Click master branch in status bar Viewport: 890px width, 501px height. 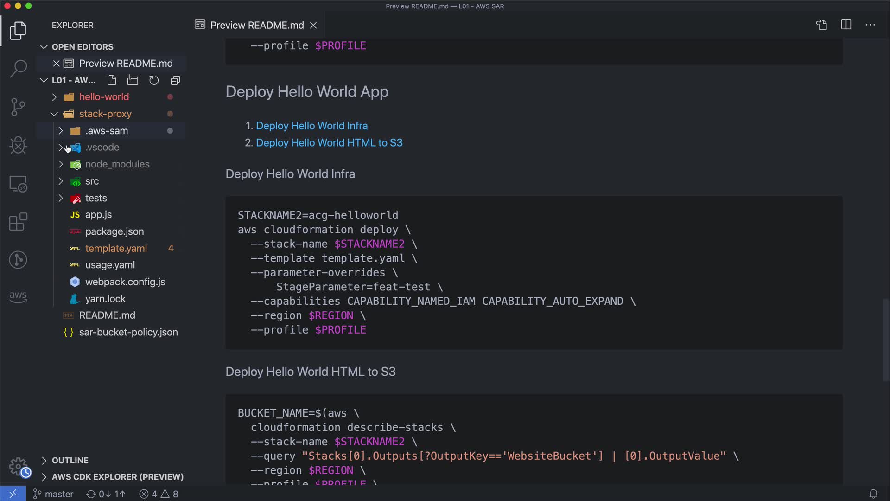click(x=53, y=494)
